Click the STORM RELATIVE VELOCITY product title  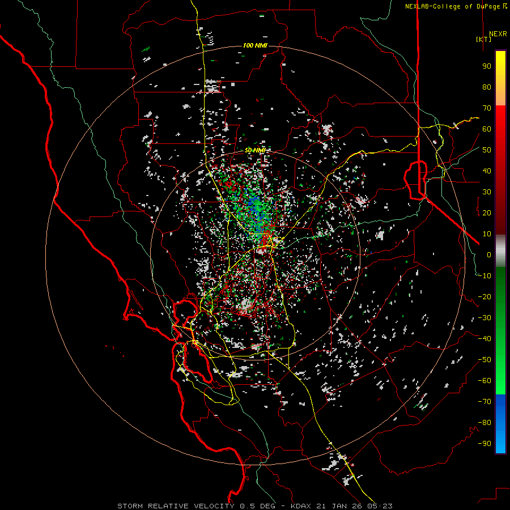[x=176, y=506]
